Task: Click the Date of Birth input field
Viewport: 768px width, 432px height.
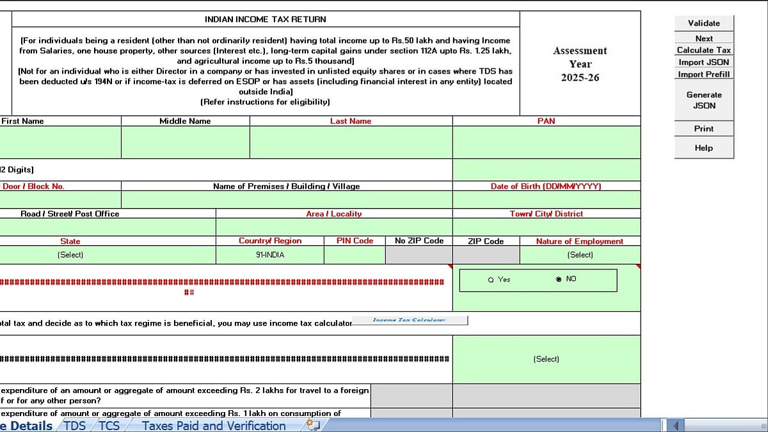Action: 546,200
